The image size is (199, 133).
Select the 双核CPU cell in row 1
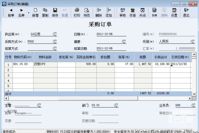pyautogui.click(x=45, y=64)
